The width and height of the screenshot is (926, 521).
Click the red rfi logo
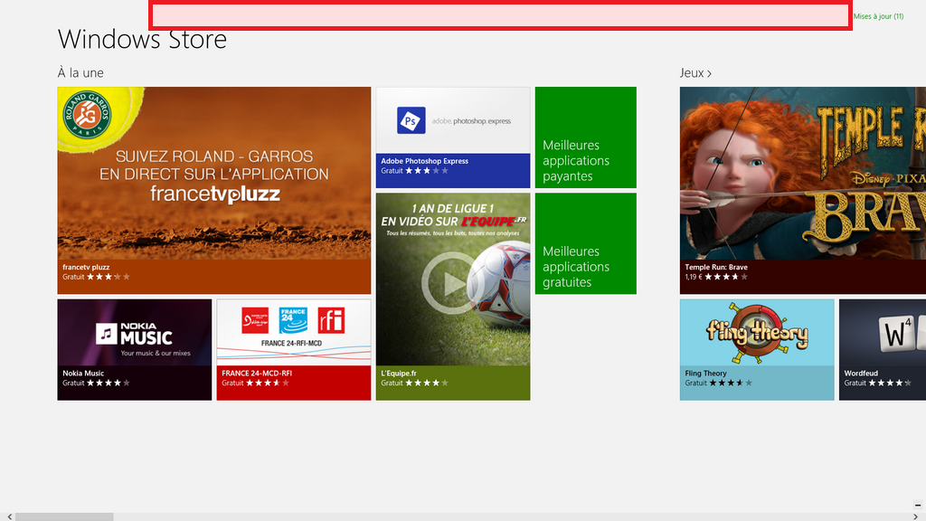click(x=331, y=320)
